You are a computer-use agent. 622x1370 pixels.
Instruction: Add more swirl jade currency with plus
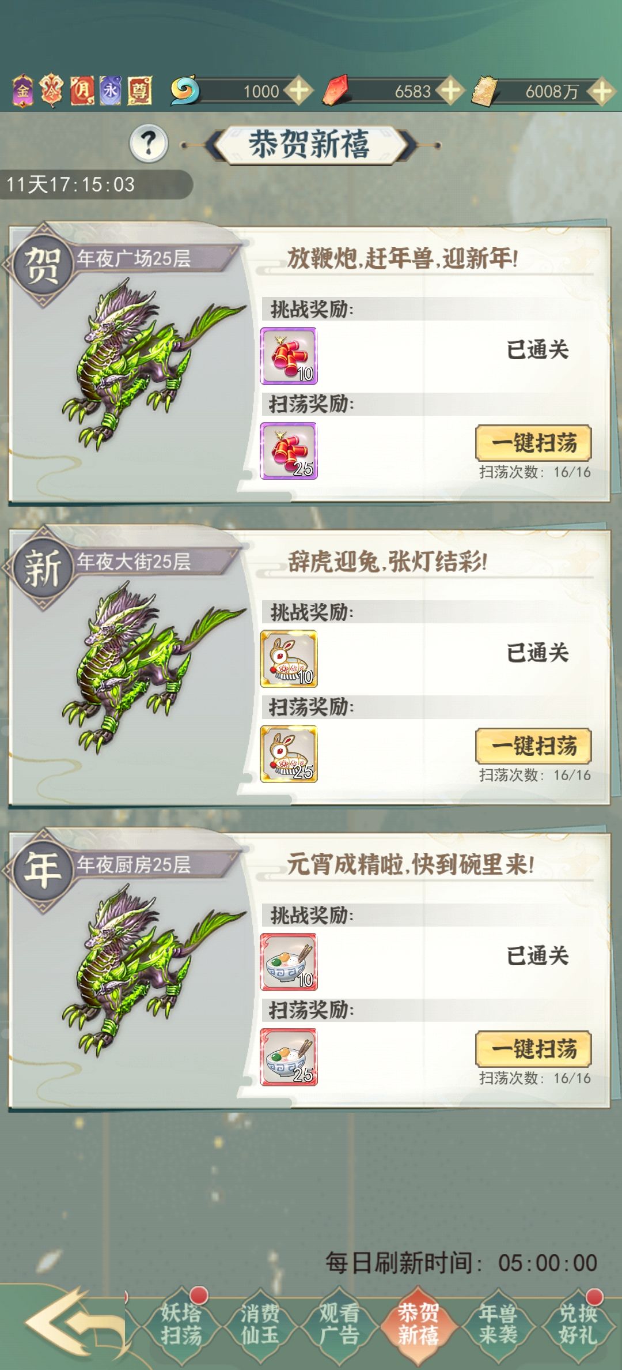coord(299,91)
